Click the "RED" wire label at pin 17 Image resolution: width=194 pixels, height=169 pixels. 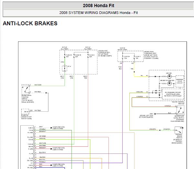pos(41,164)
